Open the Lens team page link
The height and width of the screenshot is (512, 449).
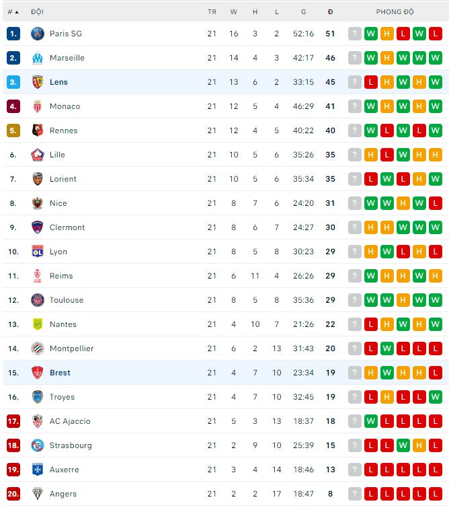tap(58, 82)
